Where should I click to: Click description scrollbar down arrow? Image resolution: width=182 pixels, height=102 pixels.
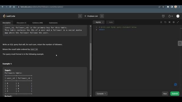[91, 96]
